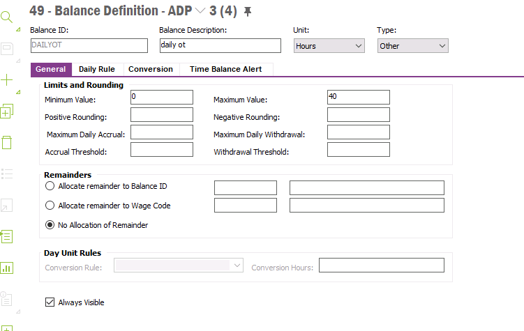
Task: Click the Maximum Value field
Action: click(x=359, y=97)
